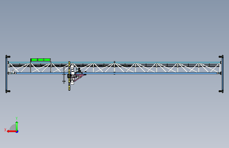Screen dimensions: 229x148
Task: Click the green Y axis arrow of triad
Action: click(x=17, y=126)
